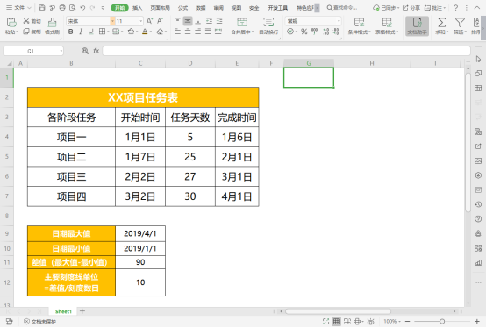
Task: Expand the number format dropdown
Action: pyautogui.click(x=339, y=21)
